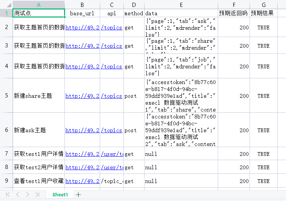The width and height of the screenshot is (286, 201).
Task: Select row 7 header
Action: [x=7, y=154]
